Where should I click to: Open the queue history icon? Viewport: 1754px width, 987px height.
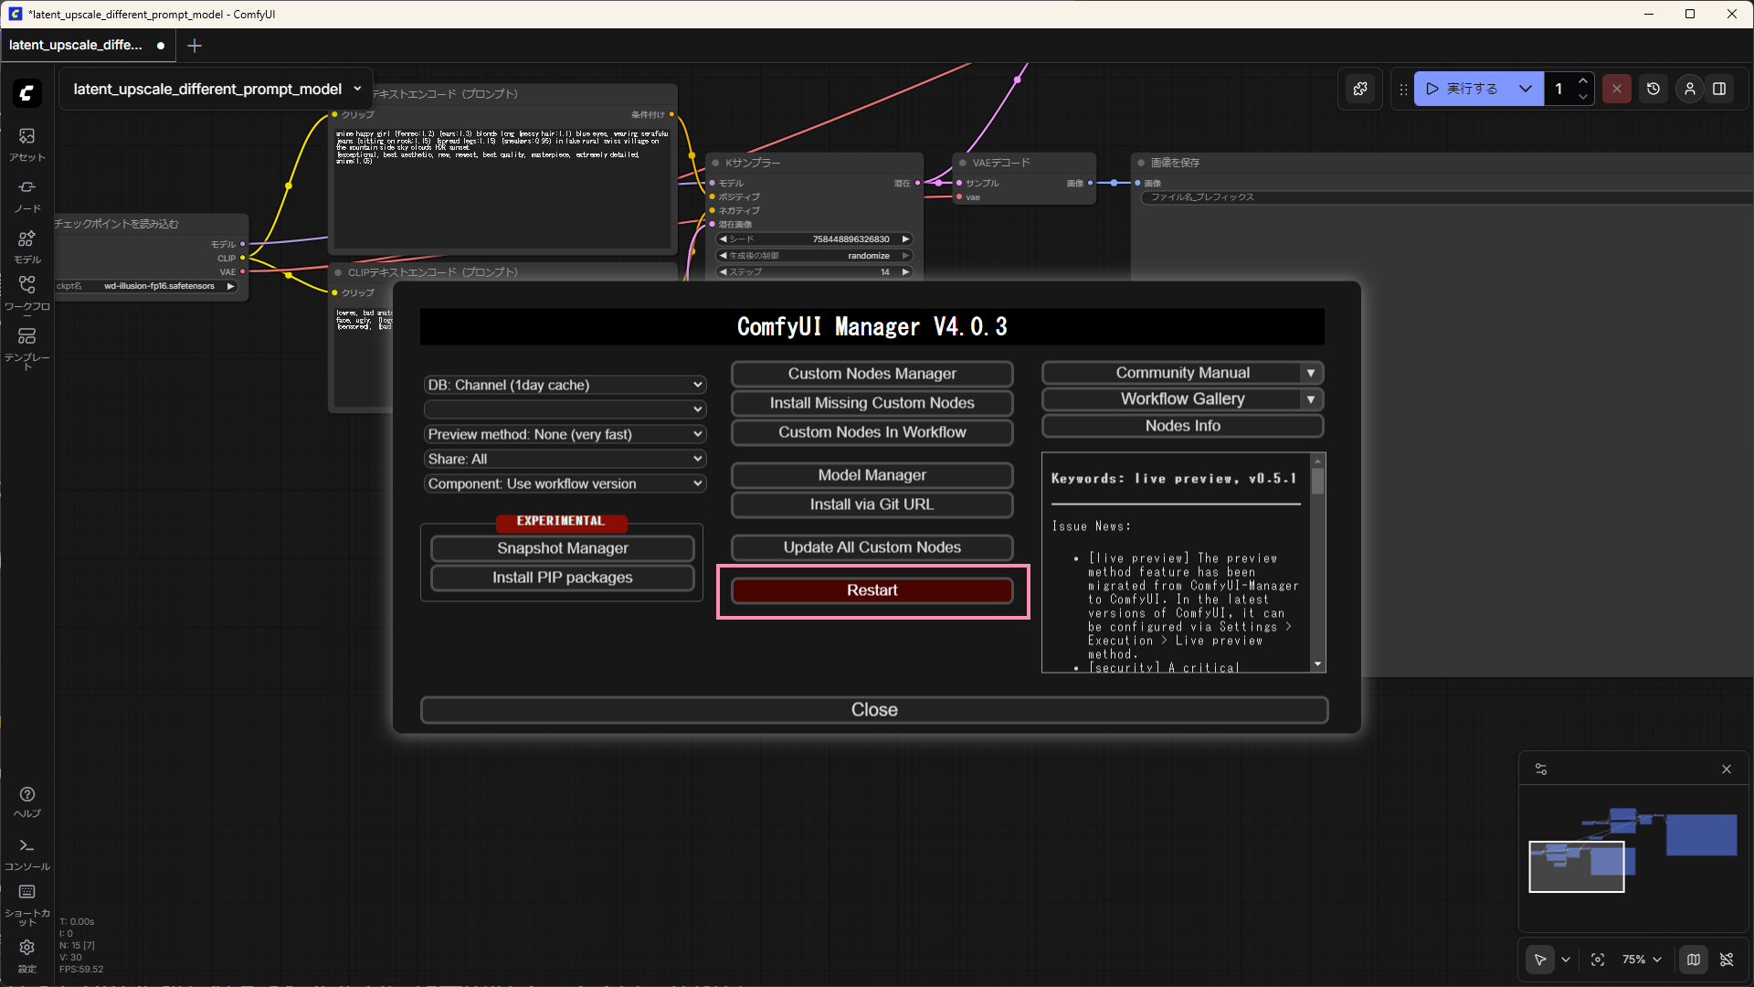click(x=1654, y=89)
